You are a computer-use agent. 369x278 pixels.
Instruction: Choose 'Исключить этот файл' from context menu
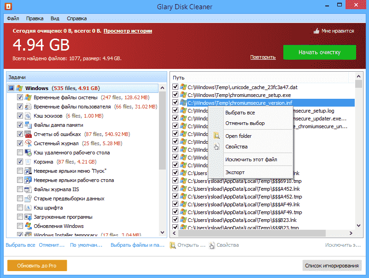pos(251,159)
